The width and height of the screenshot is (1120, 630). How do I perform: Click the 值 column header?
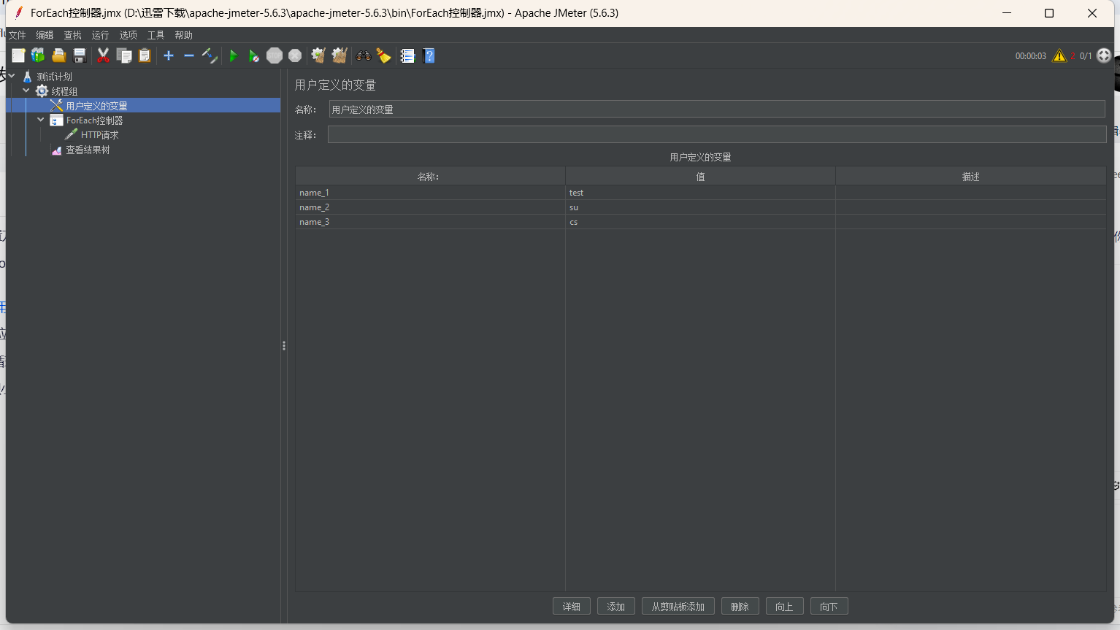click(x=700, y=177)
